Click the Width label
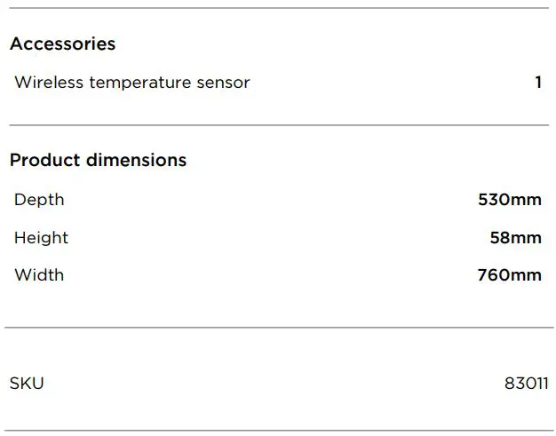 [39, 275]
